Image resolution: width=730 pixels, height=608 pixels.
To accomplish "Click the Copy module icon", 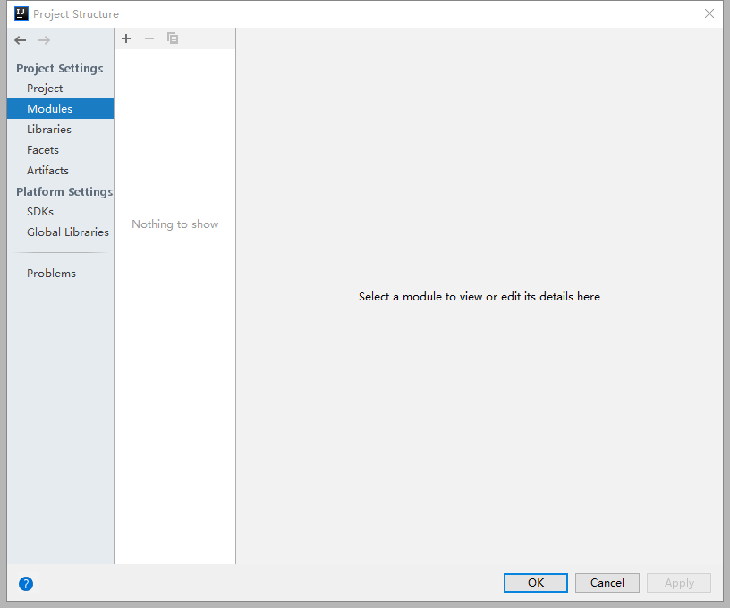I will 173,38.
